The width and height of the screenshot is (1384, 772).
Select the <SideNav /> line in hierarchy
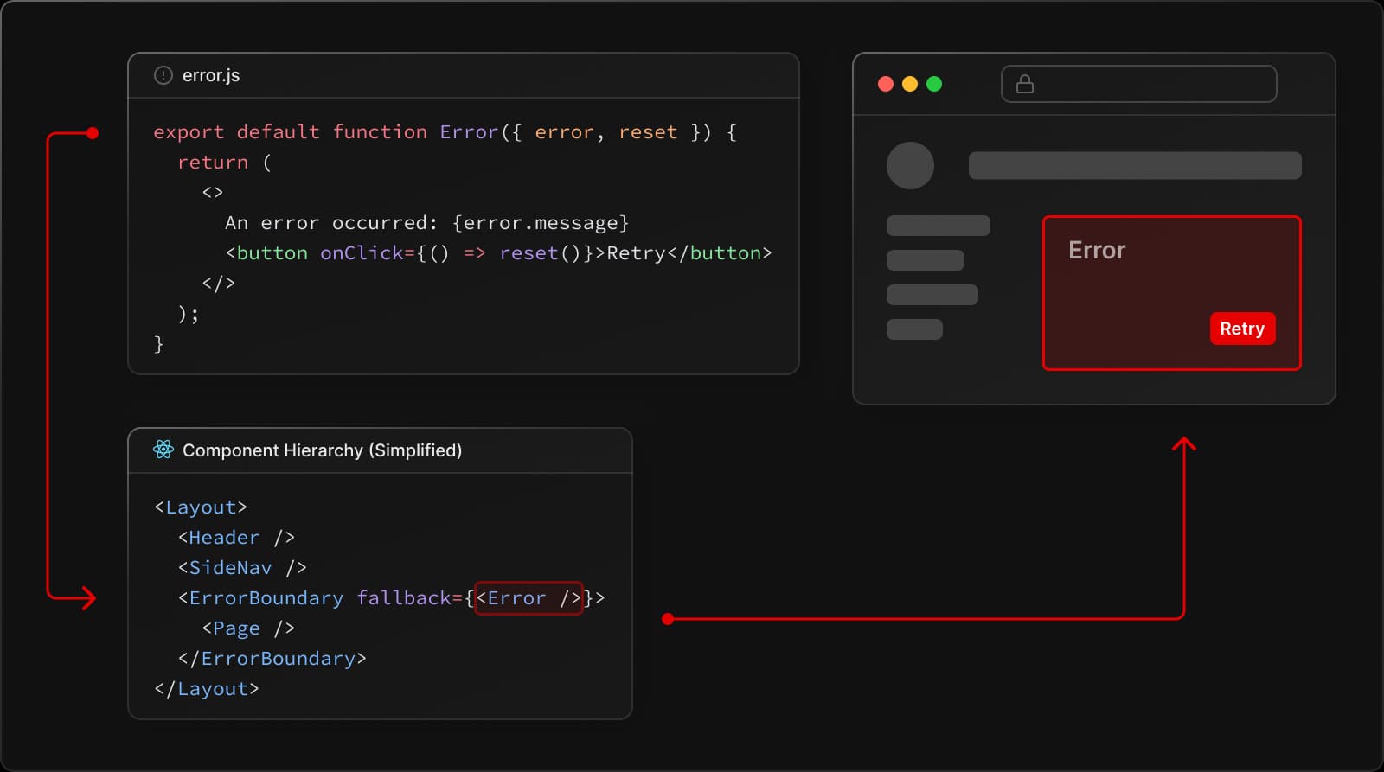click(x=242, y=568)
